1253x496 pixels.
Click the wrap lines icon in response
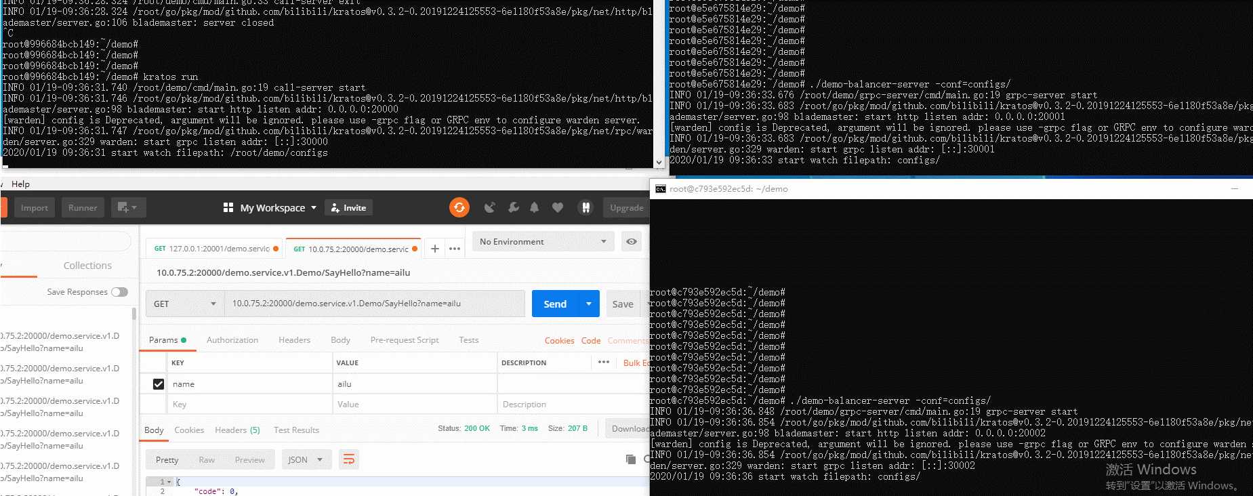[x=349, y=459]
